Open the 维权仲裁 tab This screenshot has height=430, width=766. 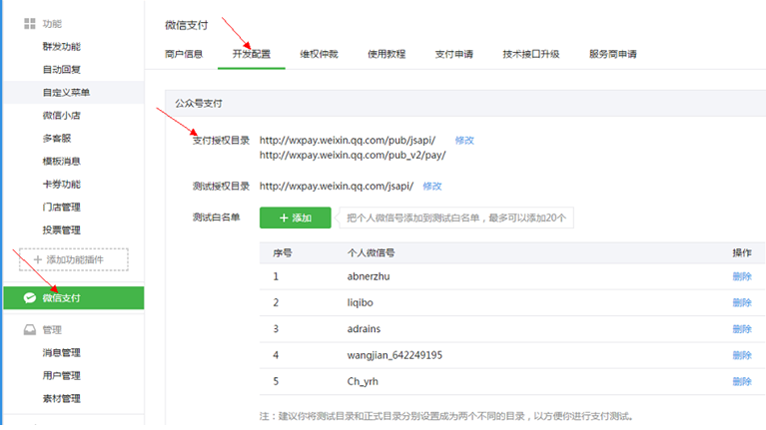coord(319,54)
